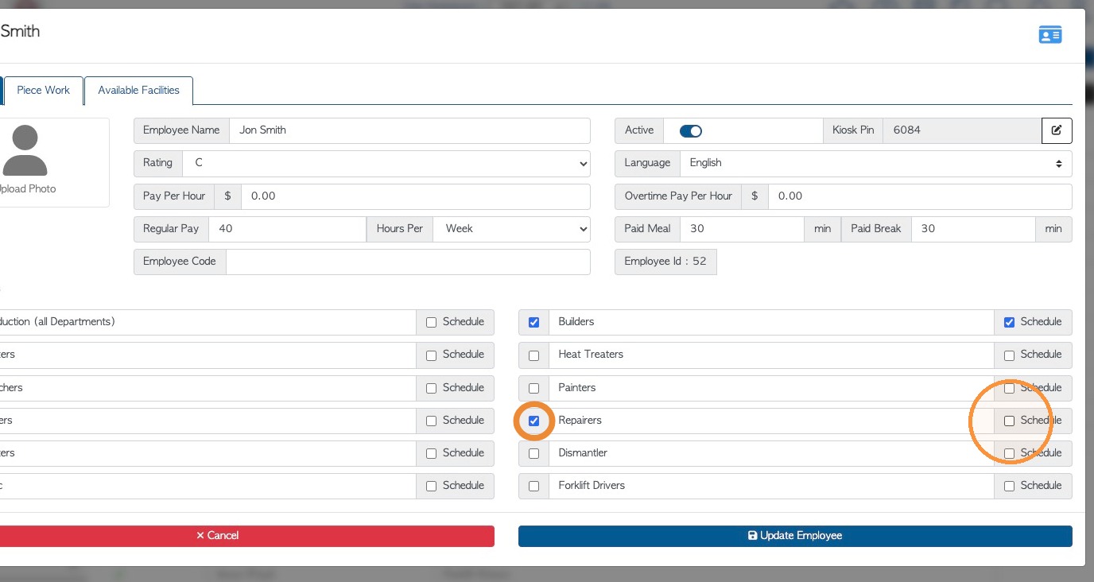Check the Dismantler department checkbox
The width and height of the screenshot is (1094, 582).
point(533,454)
